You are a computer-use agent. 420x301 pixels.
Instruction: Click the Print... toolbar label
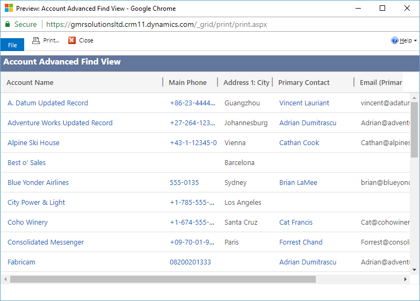tap(51, 40)
